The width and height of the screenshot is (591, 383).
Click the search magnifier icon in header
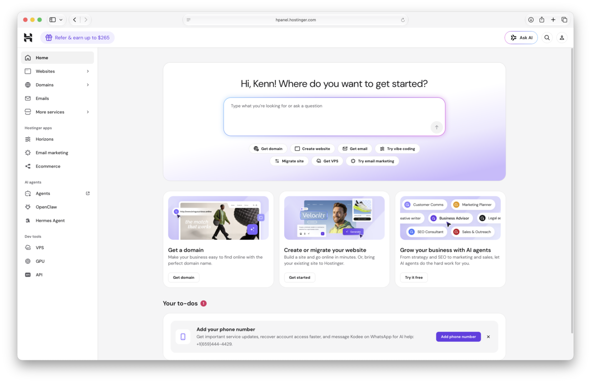click(x=547, y=37)
